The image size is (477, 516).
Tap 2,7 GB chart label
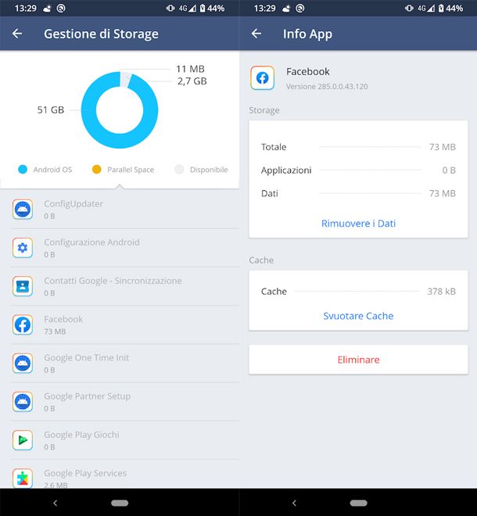[192, 81]
